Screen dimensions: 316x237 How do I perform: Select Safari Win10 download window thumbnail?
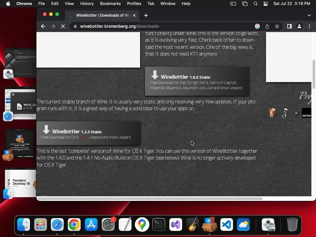click(x=21, y=103)
